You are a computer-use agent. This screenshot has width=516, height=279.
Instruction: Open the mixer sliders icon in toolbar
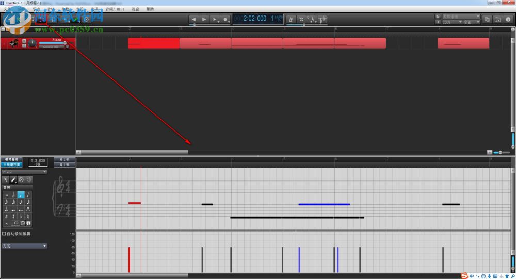point(53,20)
